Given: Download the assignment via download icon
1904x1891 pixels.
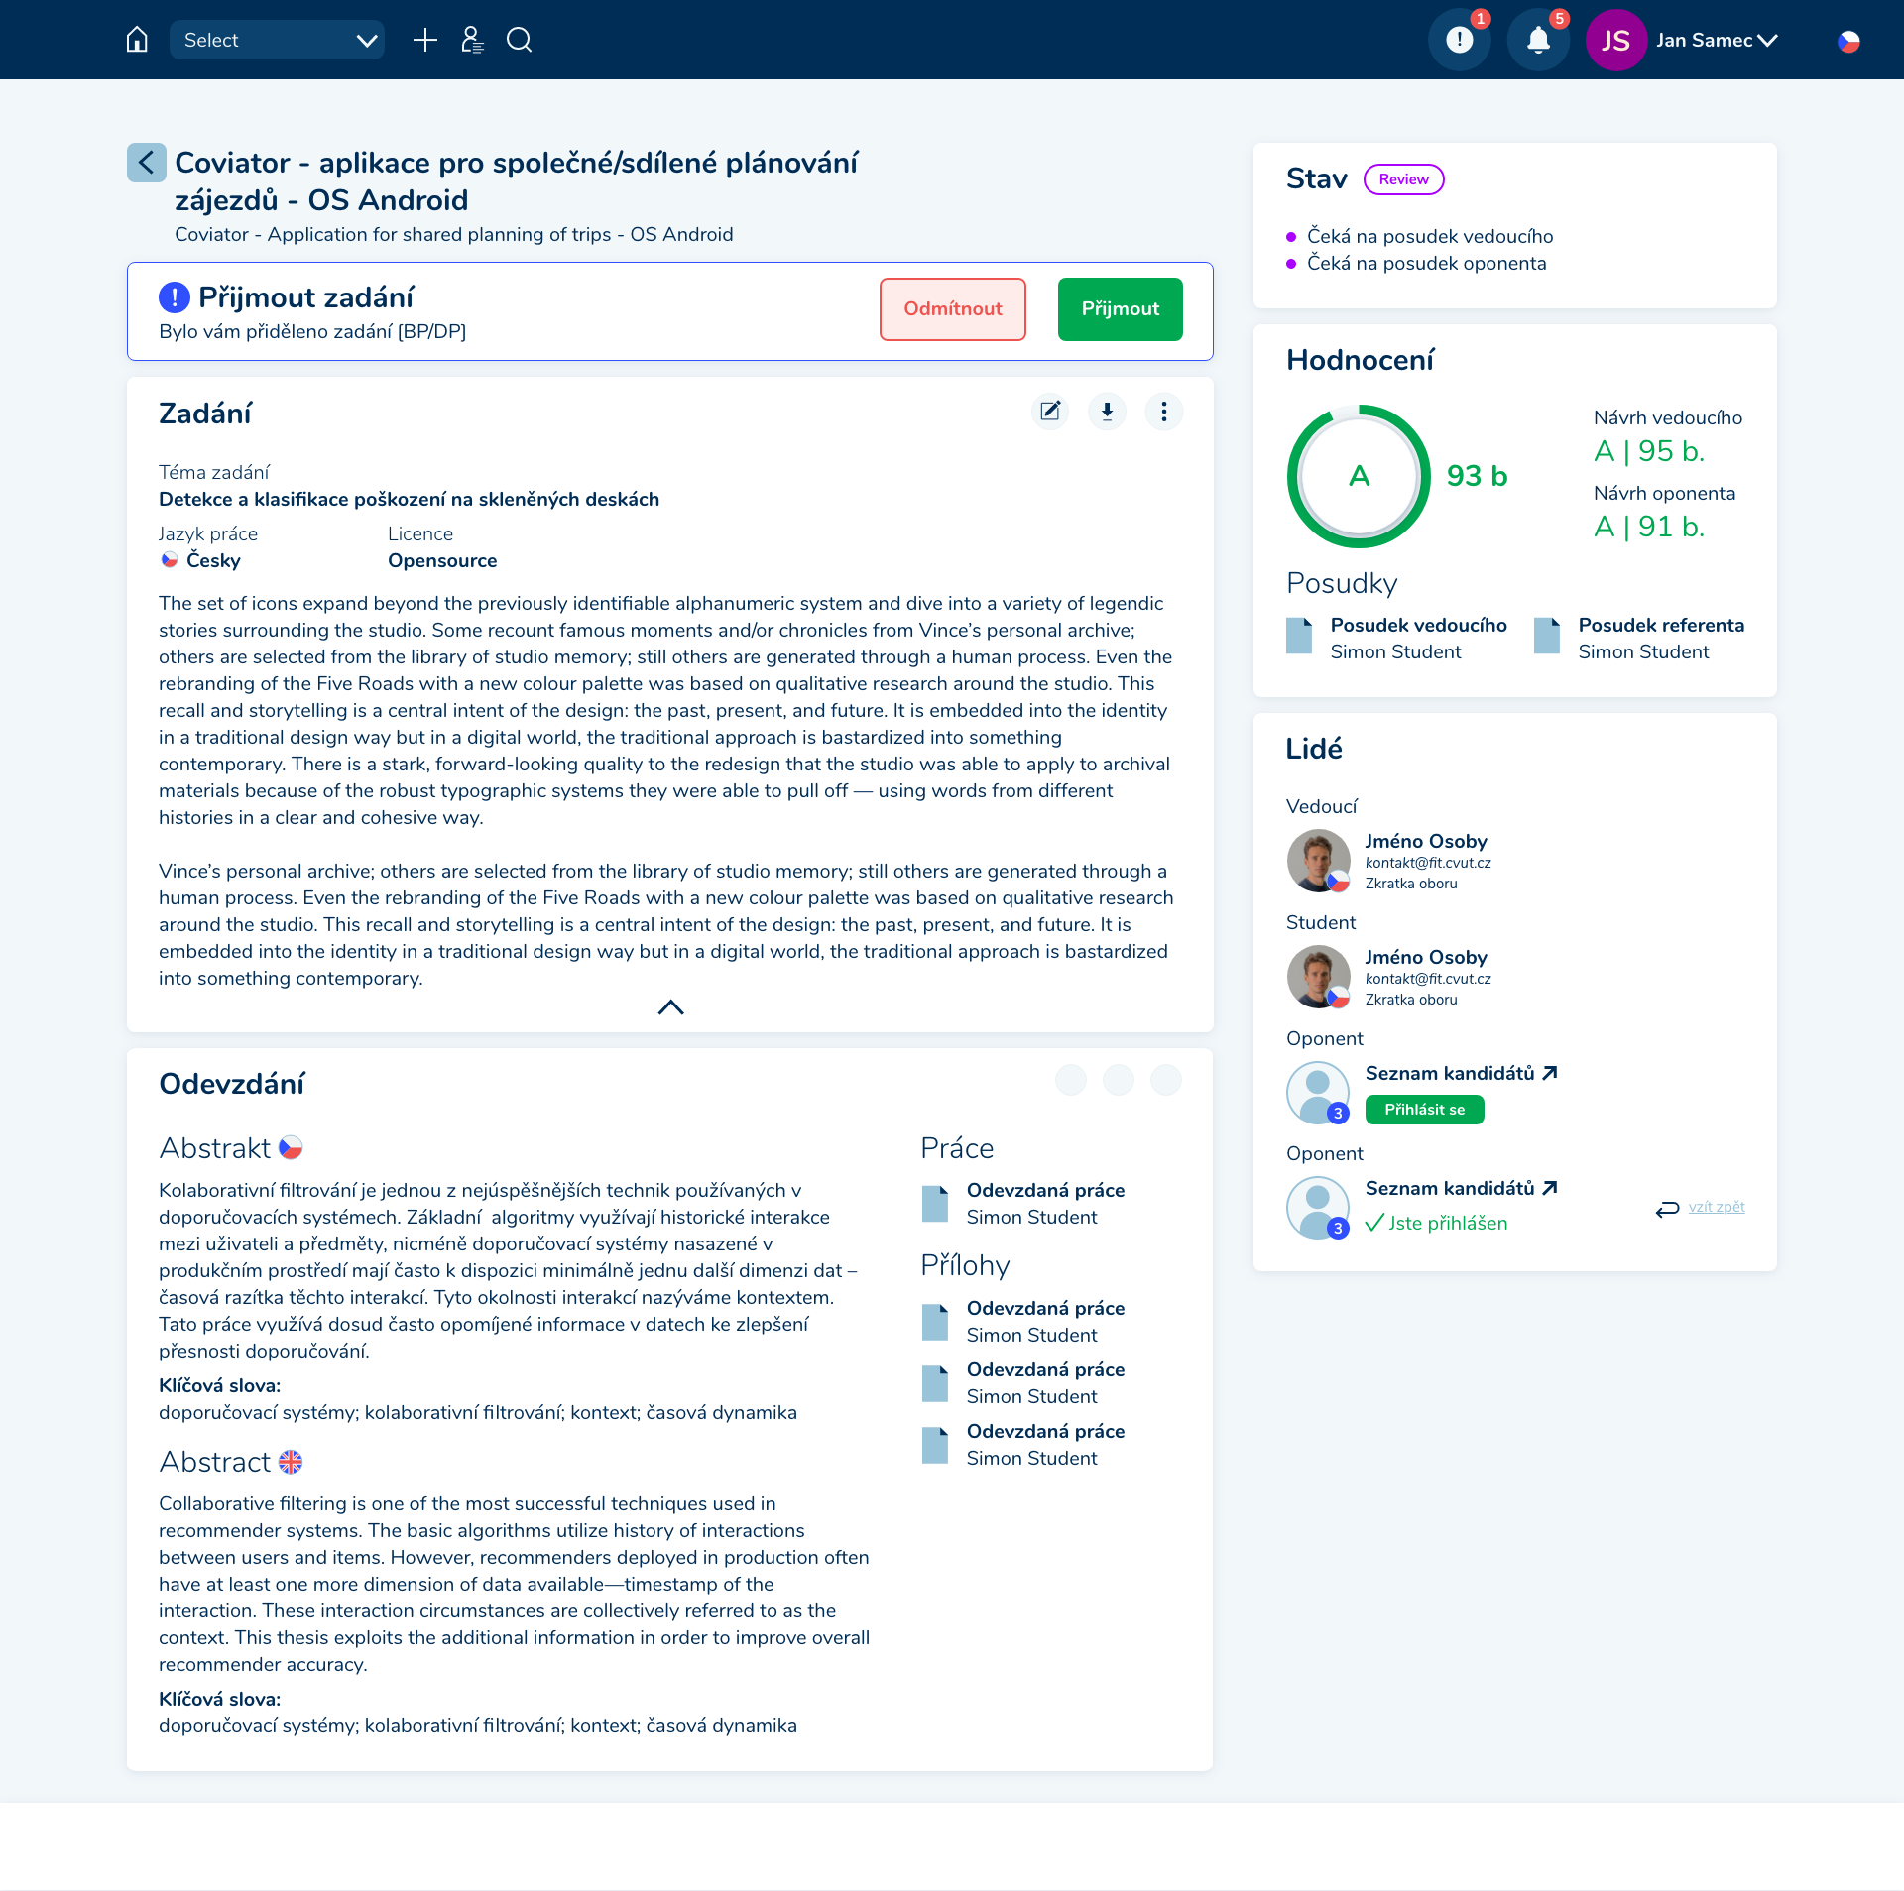Looking at the screenshot, I should tap(1107, 411).
